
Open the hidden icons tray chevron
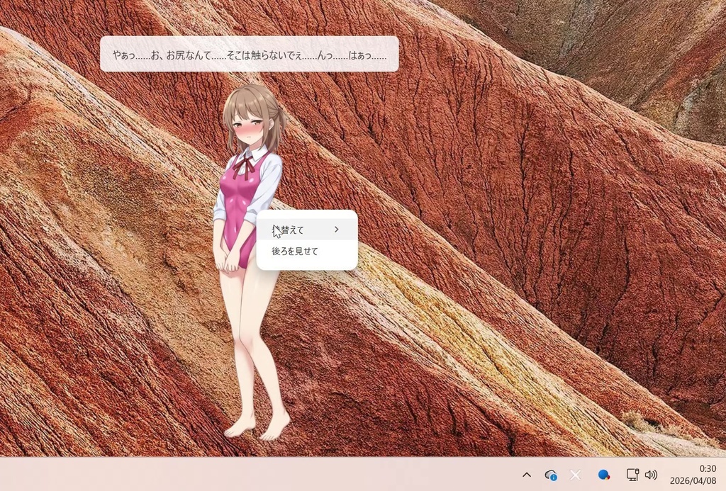(526, 475)
